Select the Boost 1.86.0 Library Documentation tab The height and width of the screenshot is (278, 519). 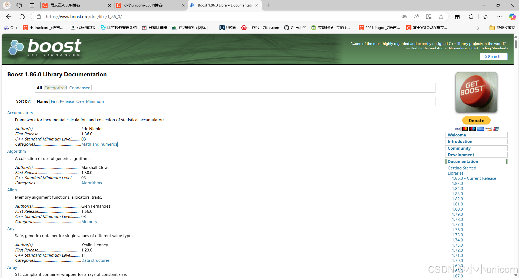pos(225,5)
